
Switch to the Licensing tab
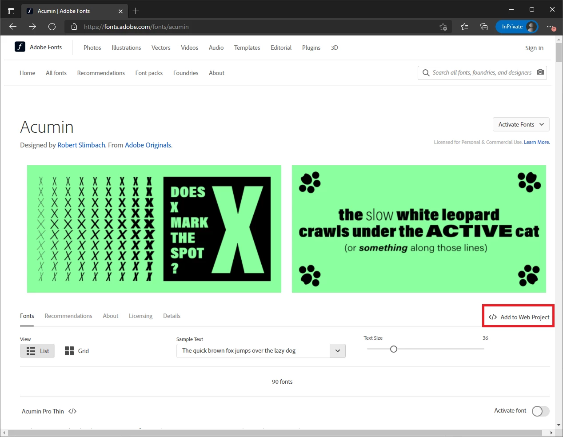tap(140, 316)
